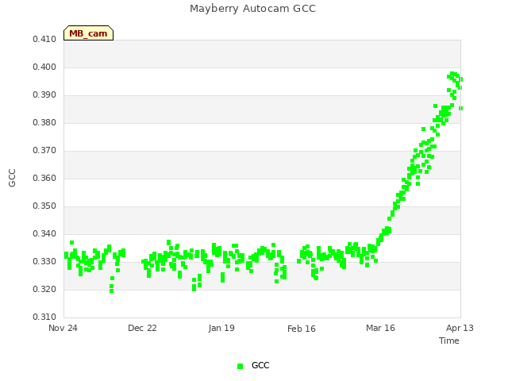Click the 0.340 y-axis value

tap(44, 233)
